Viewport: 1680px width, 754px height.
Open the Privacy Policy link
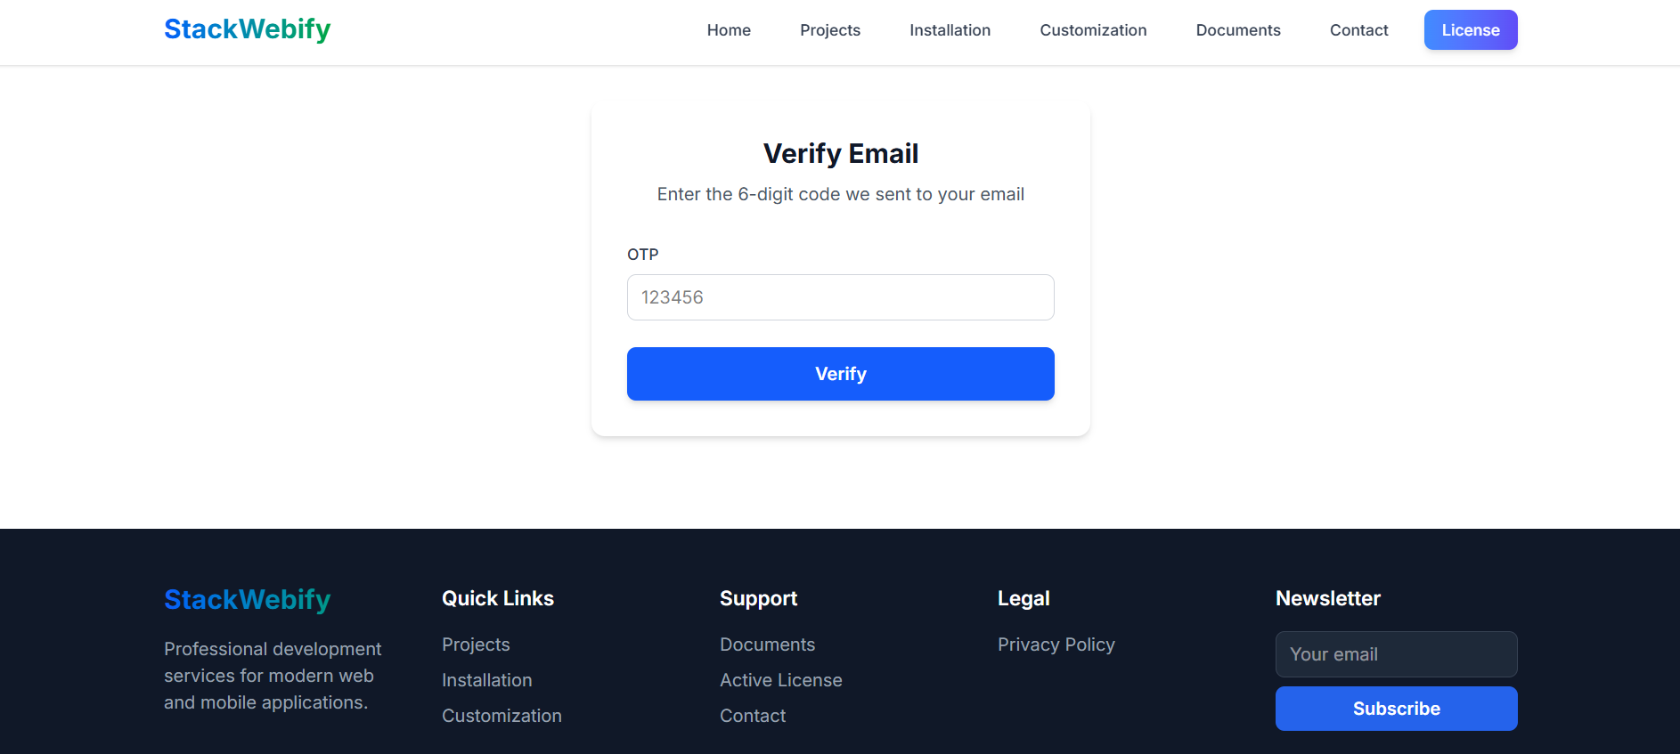(x=1056, y=645)
